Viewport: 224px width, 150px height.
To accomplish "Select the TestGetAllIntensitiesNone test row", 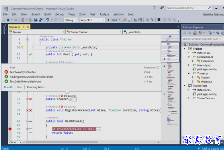I will tap(81, 81).
